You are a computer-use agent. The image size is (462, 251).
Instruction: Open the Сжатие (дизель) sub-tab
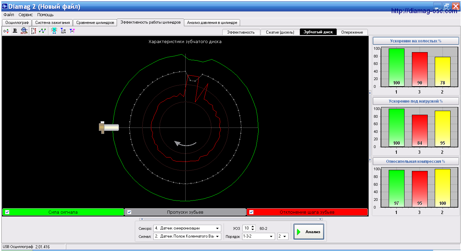pos(280,32)
